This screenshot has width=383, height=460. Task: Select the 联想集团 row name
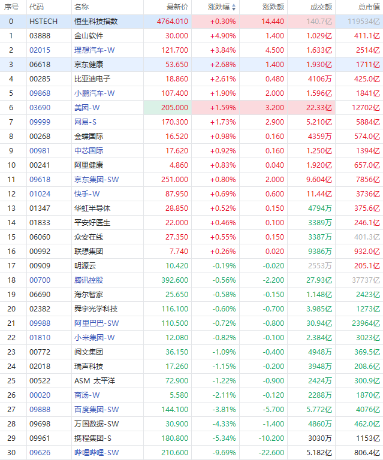(89, 252)
